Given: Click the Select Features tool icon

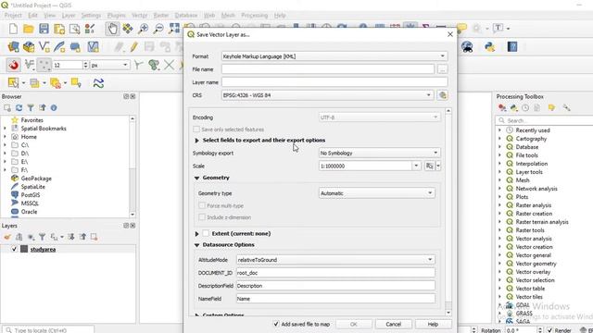Looking at the screenshot, I should 13,83.
